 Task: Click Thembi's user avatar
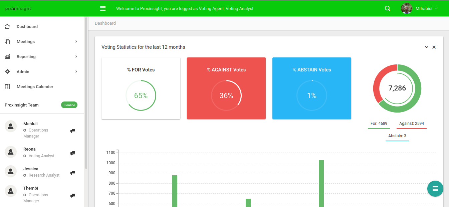tap(11, 191)
